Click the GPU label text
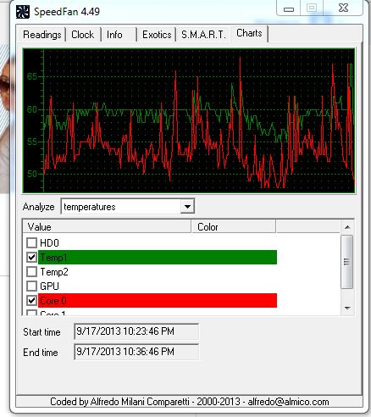The width and height of the screenshot is (371, 417). [x=49, y=286]
